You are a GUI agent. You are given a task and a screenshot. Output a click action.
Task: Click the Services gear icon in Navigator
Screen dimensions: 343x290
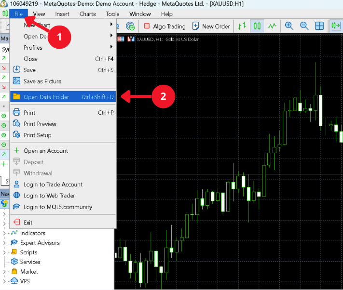(14, 262)
